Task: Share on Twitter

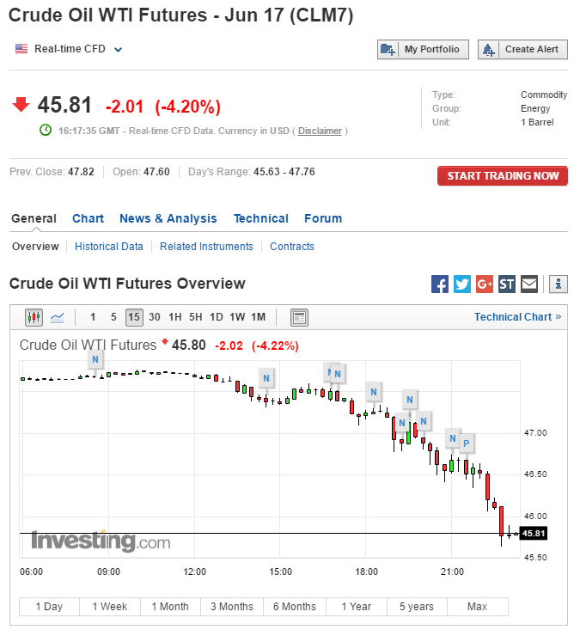Action: (462, 284)
